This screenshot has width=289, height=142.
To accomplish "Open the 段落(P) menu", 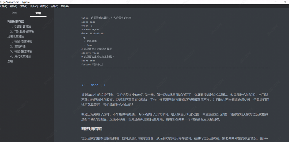I will (23, 6).
